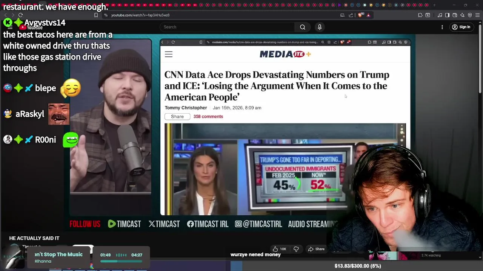Focus the YouTube Search box
483x271 pixels.
pyautogui.click(x=227, y=27)
